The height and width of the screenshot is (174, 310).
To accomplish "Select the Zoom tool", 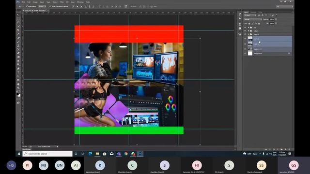I will click(x=18, y=88).
